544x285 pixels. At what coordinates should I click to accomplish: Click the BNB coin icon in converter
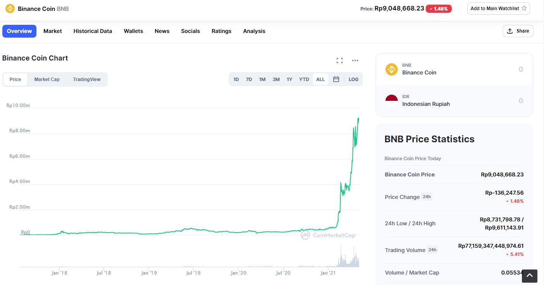(x=392, y=69)
